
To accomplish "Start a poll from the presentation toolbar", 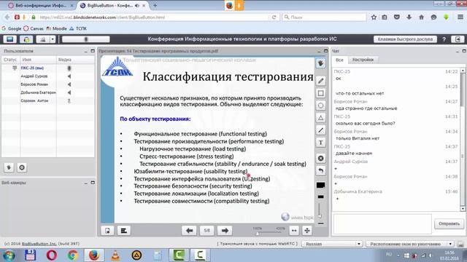I will [x=123, y=231].
